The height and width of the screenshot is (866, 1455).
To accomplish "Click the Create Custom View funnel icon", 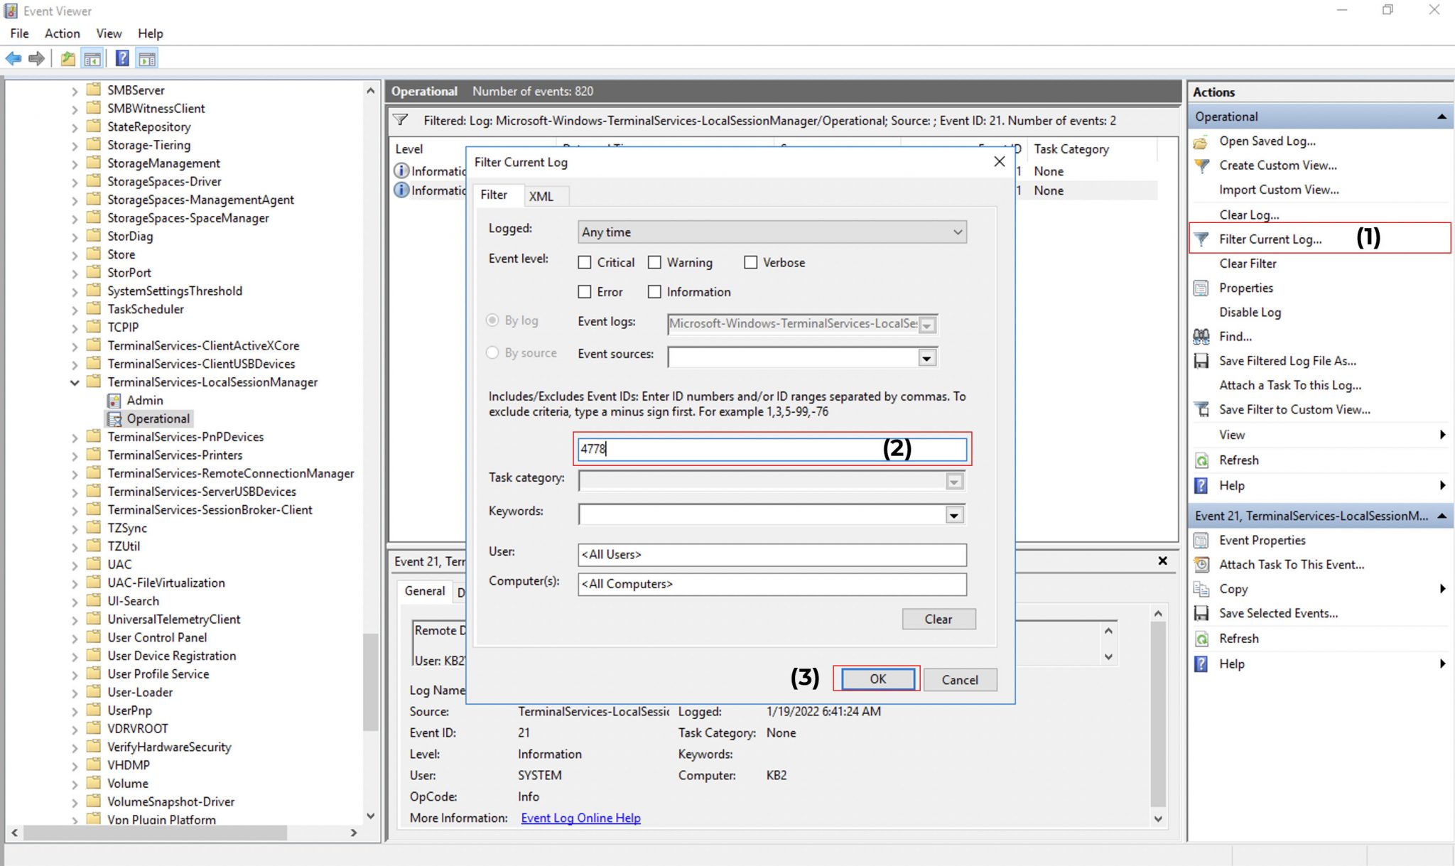I will pyautogui.click(x=1201, y=165).
